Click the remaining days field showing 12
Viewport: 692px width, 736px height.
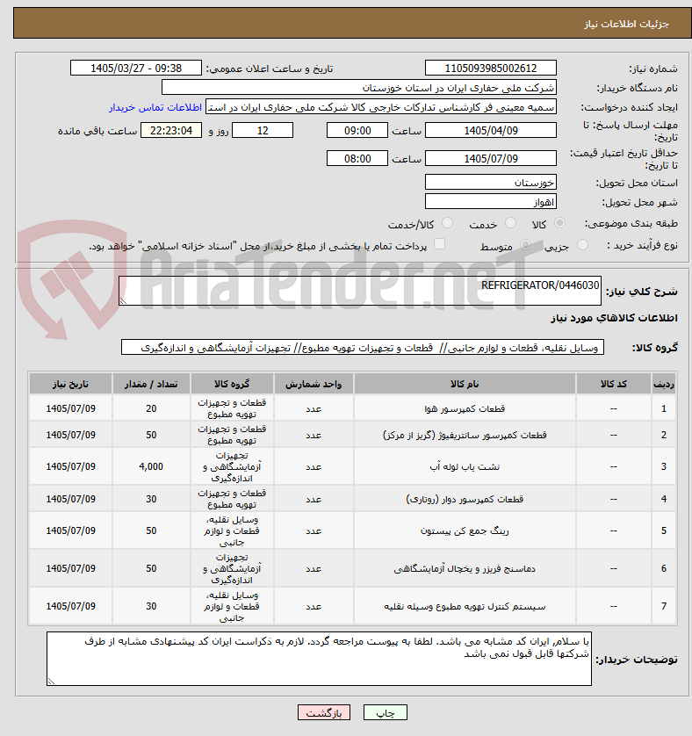[x=263, y=131]
